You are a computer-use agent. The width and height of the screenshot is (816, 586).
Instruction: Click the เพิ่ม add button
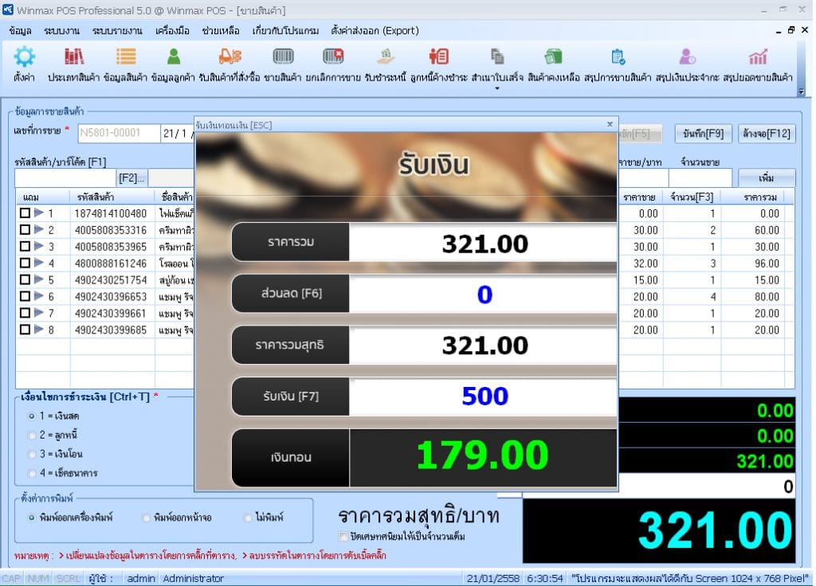tap(767, 178)
